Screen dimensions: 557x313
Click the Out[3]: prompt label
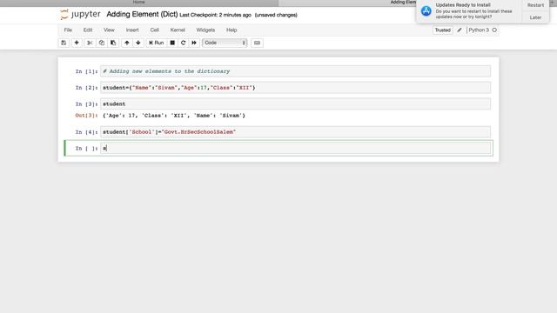(86, 116)
